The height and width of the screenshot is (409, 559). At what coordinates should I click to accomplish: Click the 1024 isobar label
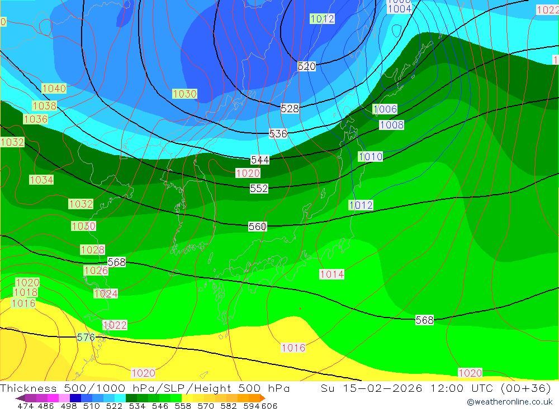click(x=106, y=293)
